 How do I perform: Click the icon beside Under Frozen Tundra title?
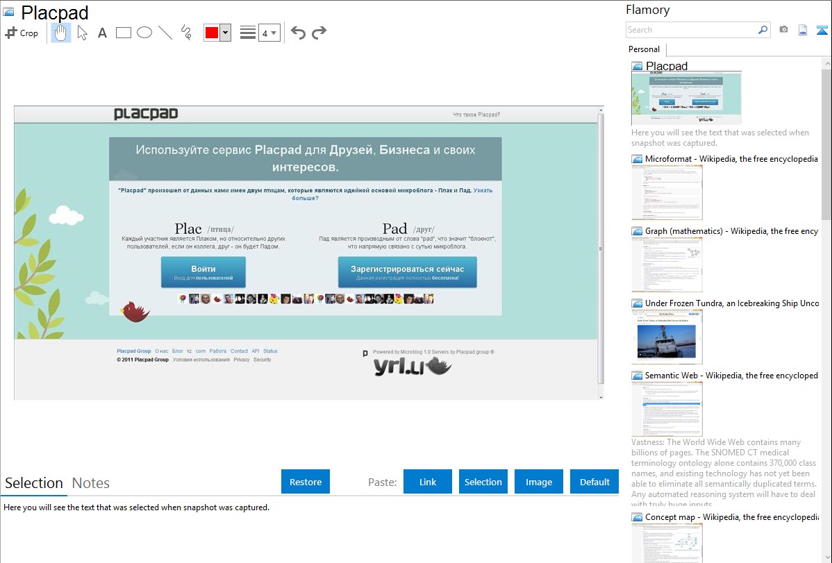coord(637,303)
